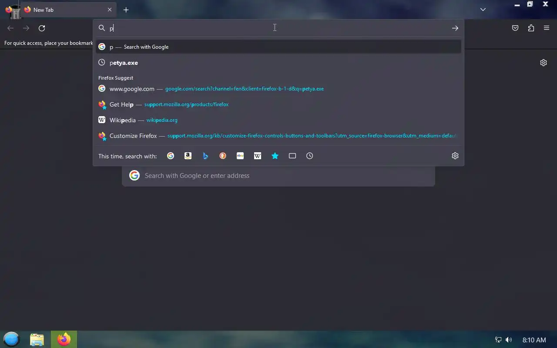Image resolution: width=557 pixels, height=348 pixels.
Task: Open the Get Help suggestion
Action: (x=278, y=104)
